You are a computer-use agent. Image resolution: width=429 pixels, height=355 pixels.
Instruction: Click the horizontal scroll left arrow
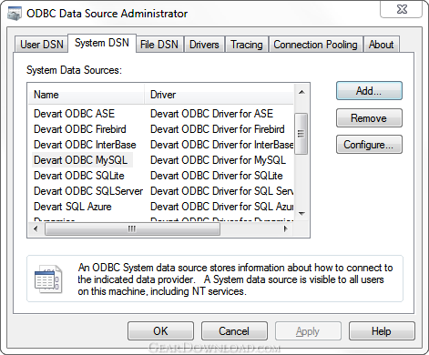click(36, 228)
